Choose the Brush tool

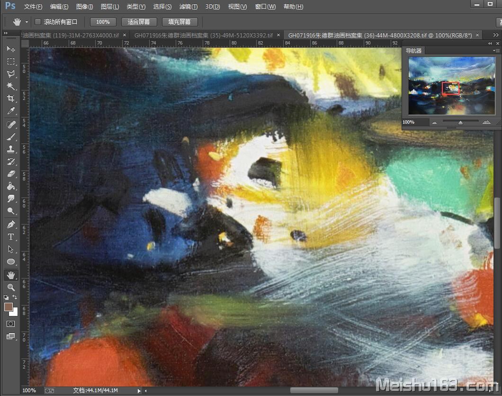click(11, 137)
